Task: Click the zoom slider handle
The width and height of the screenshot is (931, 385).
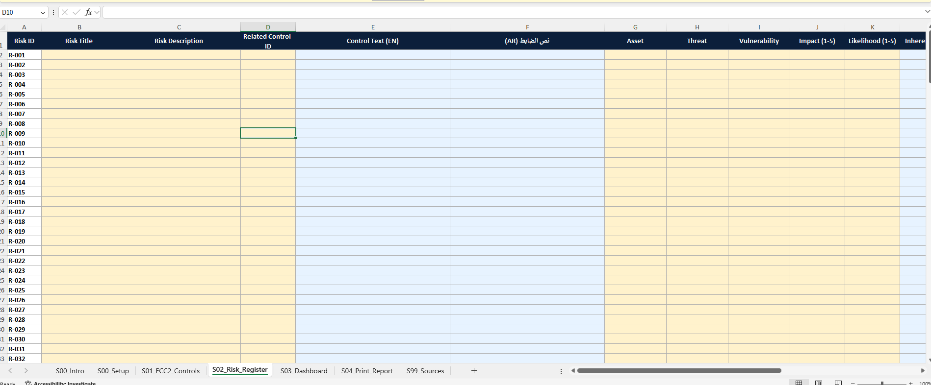Action: point(882,383)
